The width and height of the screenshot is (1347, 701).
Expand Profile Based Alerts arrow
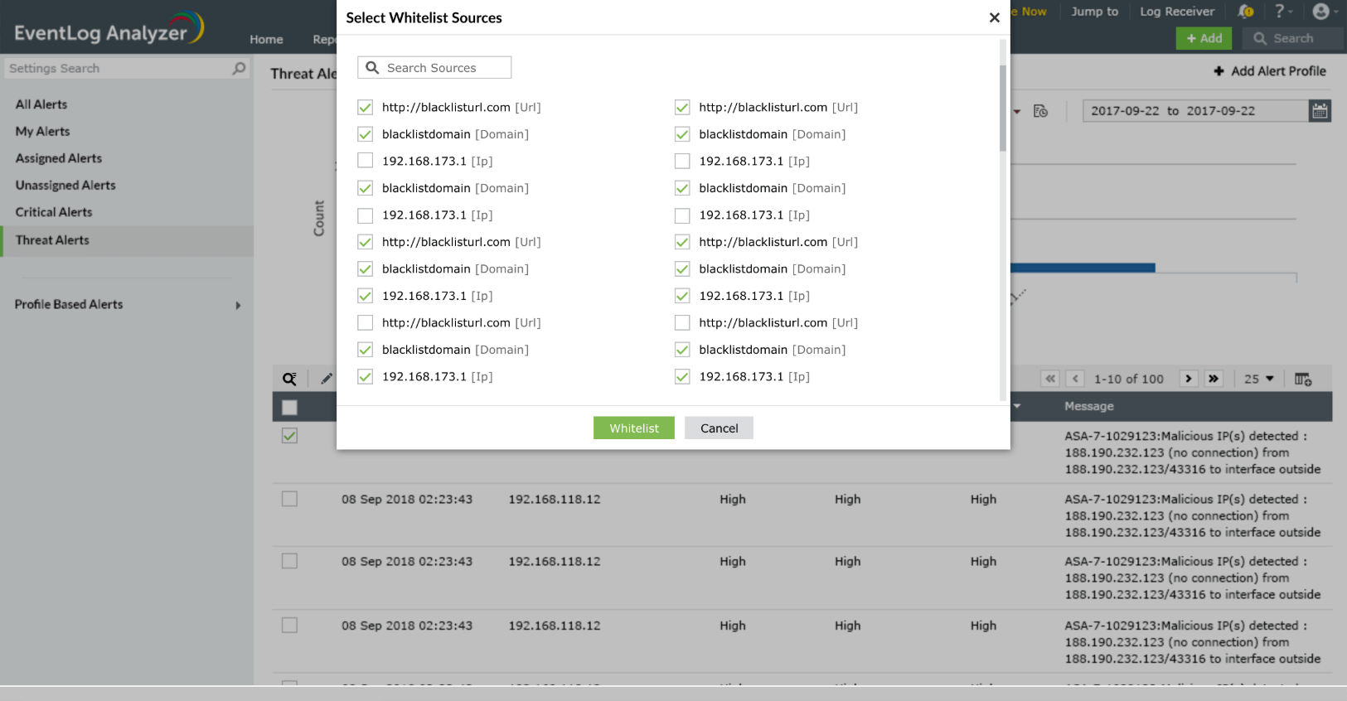(x=238, y=305)
